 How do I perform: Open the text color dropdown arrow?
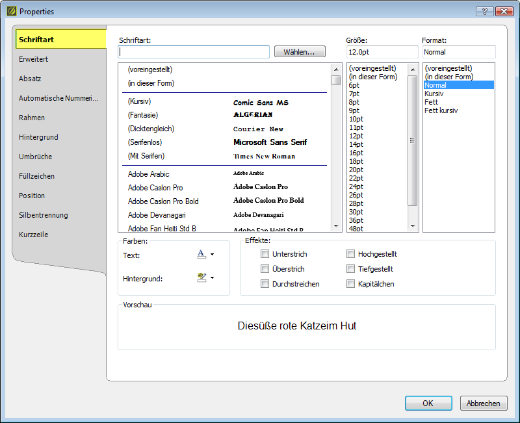pyautogui.click(x=212, y=255)
